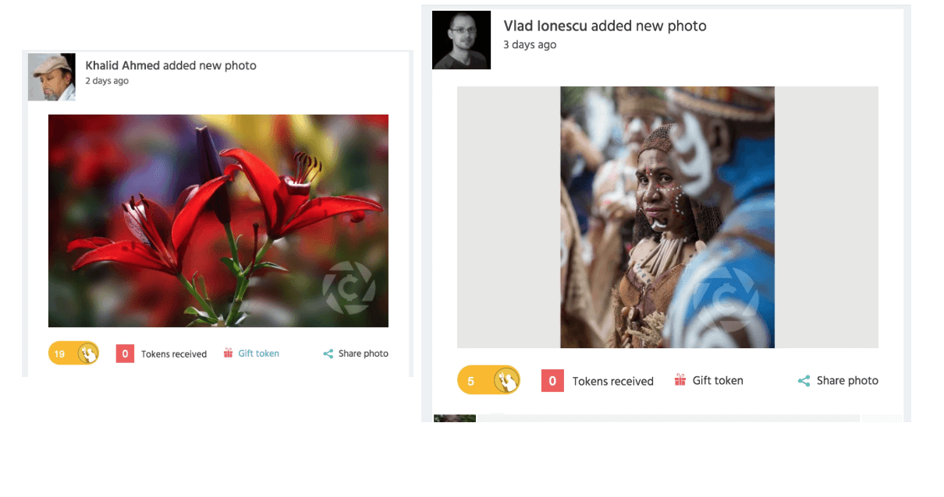The height and width of the screenshot is (497, 944).
Task: Click the share icon on Vlad Ionescu's post
Action: (804, 380)
